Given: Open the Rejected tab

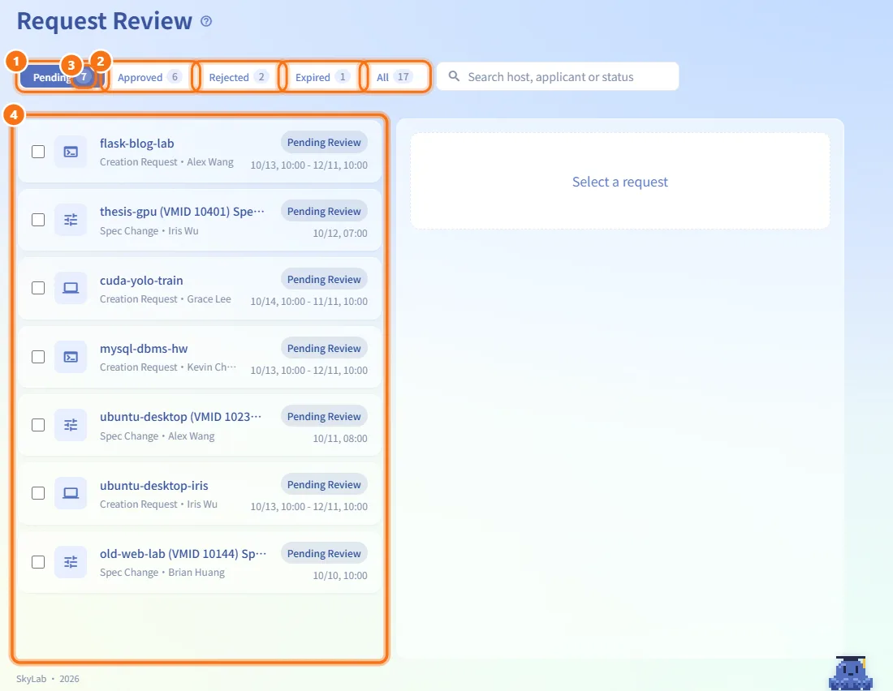Looking at the screenshot, I should 238,77.
